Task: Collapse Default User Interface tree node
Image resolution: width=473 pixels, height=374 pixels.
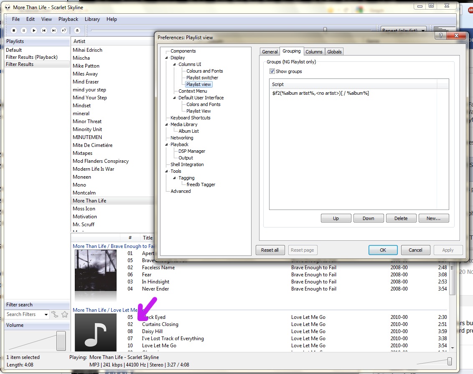Action: click(174, 98)
